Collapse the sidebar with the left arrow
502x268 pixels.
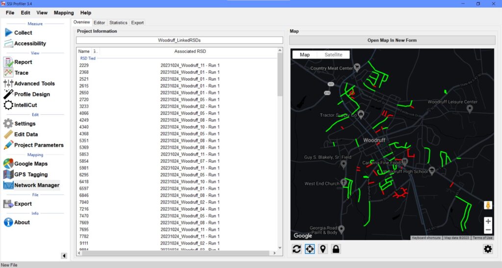(x=64, y=256)
